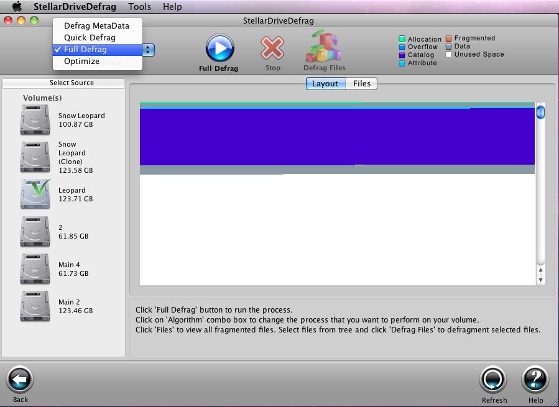This screenshot has width=559, height=407.
Task: Click the purple Catalog region in layout map
Action: click(x=337, y=137)
